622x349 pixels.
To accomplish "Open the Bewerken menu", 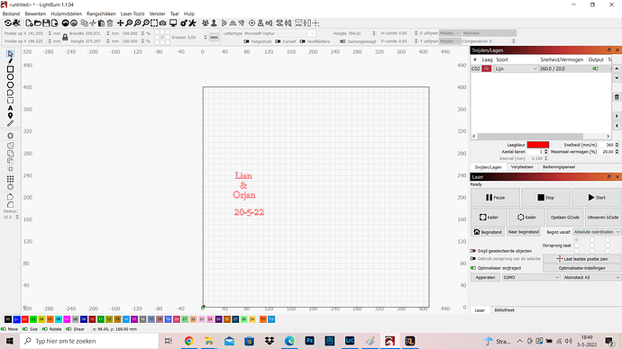I will pos(35,13).
